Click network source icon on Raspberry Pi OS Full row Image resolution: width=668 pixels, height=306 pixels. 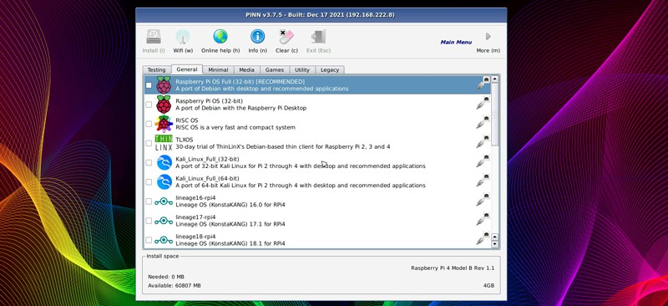[x=483, y=84]
